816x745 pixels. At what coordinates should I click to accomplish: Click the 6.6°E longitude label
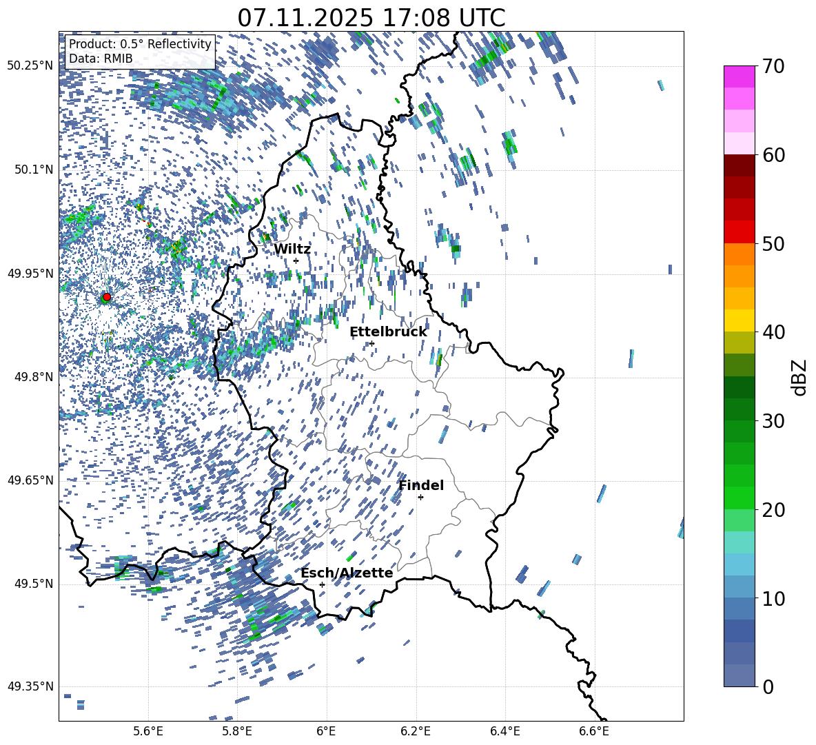click(x=594, y=731)
